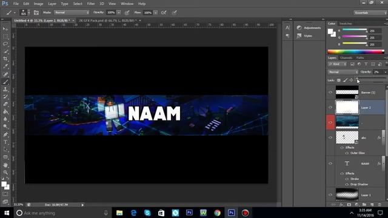Hide Layer 1 at the bottom
This screenshot has height=218, width=388.
pyautogui.click(x=330, y=195)
